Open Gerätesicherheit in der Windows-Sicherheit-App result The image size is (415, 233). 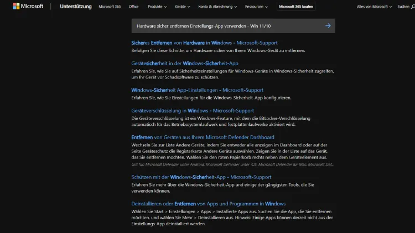(x=185, y=63)
